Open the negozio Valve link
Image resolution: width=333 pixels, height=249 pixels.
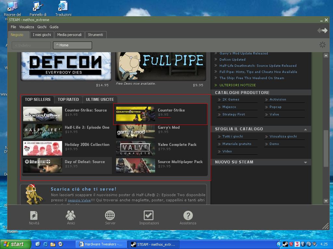pyautogui.click(x=79, y=200)
